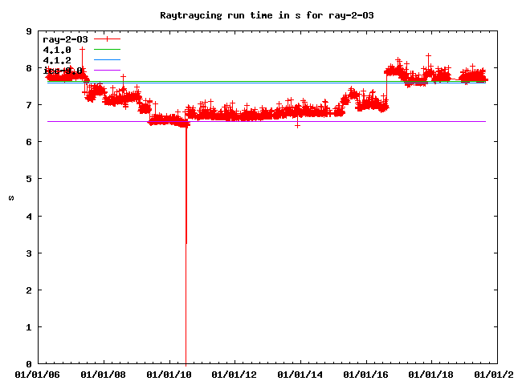Click the 01/01/14 x-axis tick label

point(301,374)
